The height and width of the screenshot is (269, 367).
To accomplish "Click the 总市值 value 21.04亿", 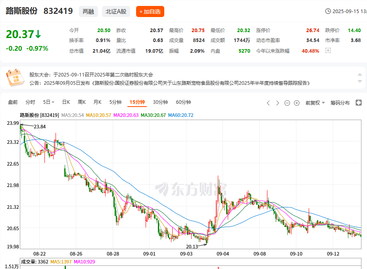I will (x=101, y=51).
